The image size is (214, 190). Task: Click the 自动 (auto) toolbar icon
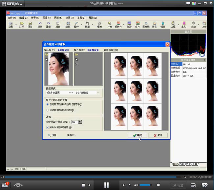click(194, 25)
